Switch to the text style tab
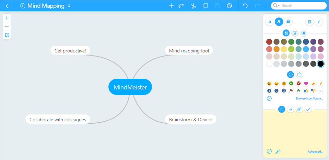The image size is (329, 160). [295, 33]
